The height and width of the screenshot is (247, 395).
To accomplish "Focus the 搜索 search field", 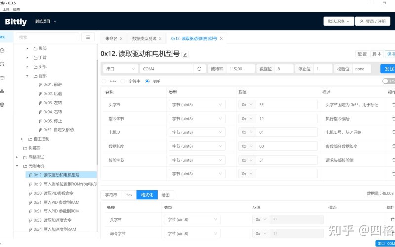I will coord(47,37).
